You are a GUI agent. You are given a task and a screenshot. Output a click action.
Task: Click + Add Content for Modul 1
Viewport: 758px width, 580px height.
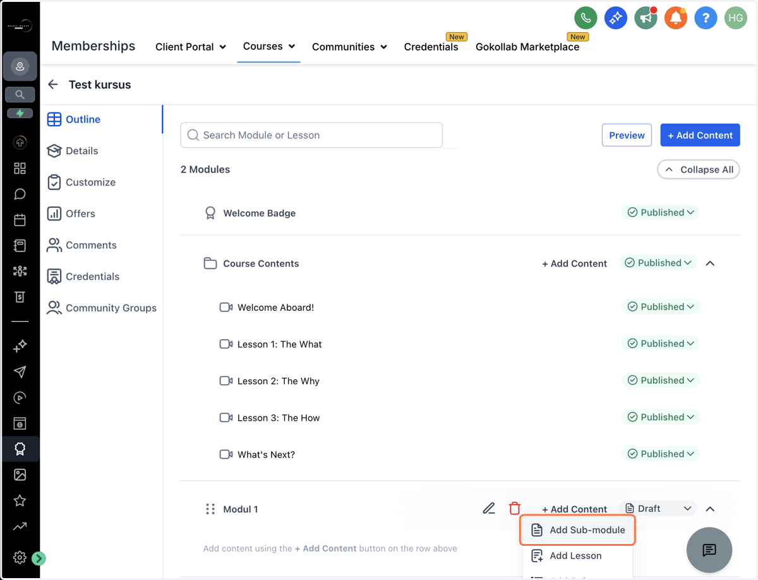[x=574, y=509]
